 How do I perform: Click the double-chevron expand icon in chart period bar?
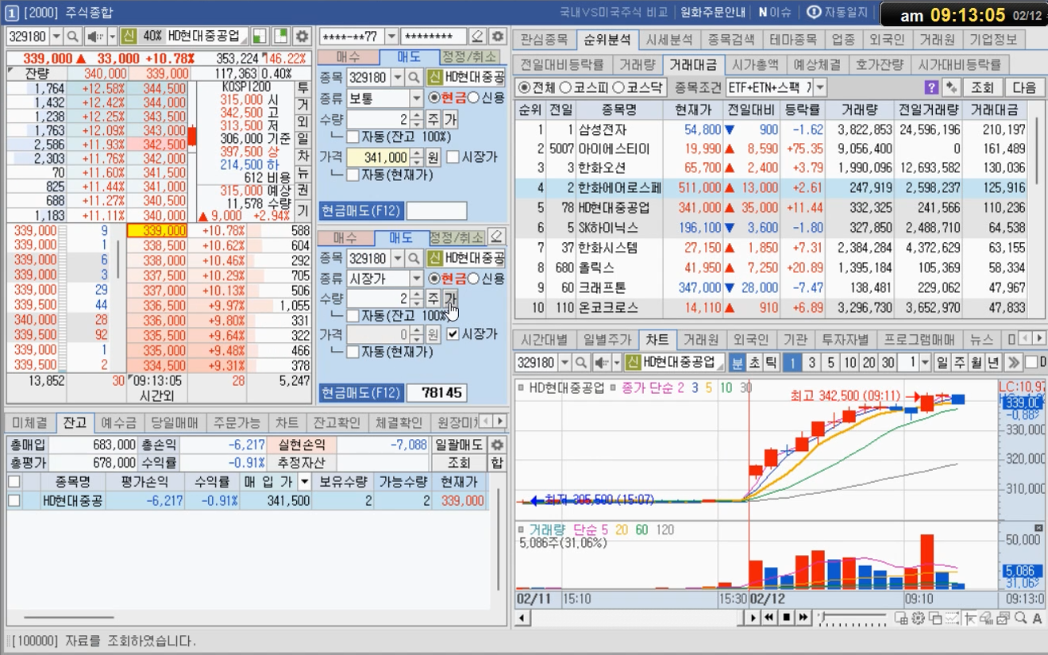[1013, 362]
